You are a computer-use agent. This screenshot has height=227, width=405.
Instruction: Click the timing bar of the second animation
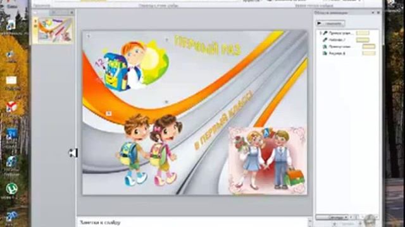tap(363, 40)
